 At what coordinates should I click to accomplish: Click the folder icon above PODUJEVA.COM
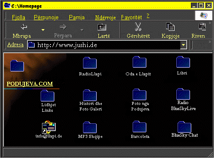pos(17,66)
